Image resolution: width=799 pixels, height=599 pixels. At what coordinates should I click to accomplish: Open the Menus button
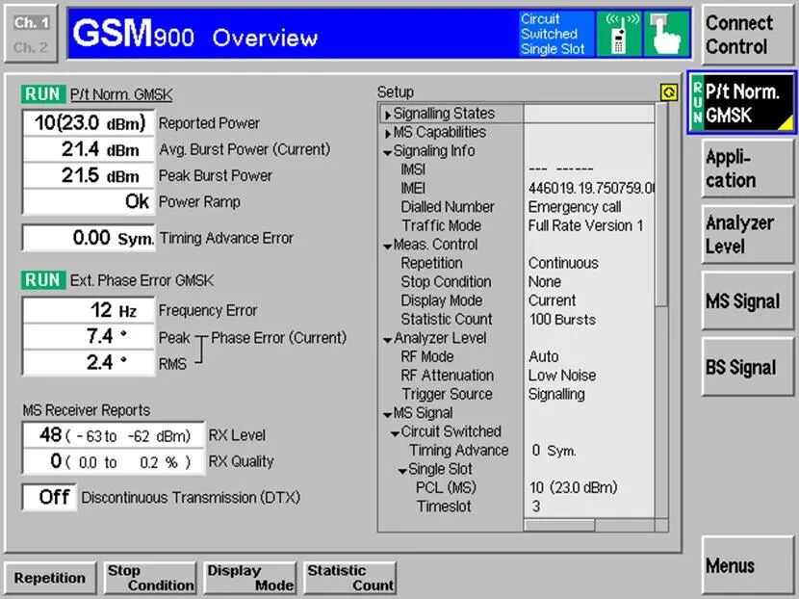click(x=747, y=565)
